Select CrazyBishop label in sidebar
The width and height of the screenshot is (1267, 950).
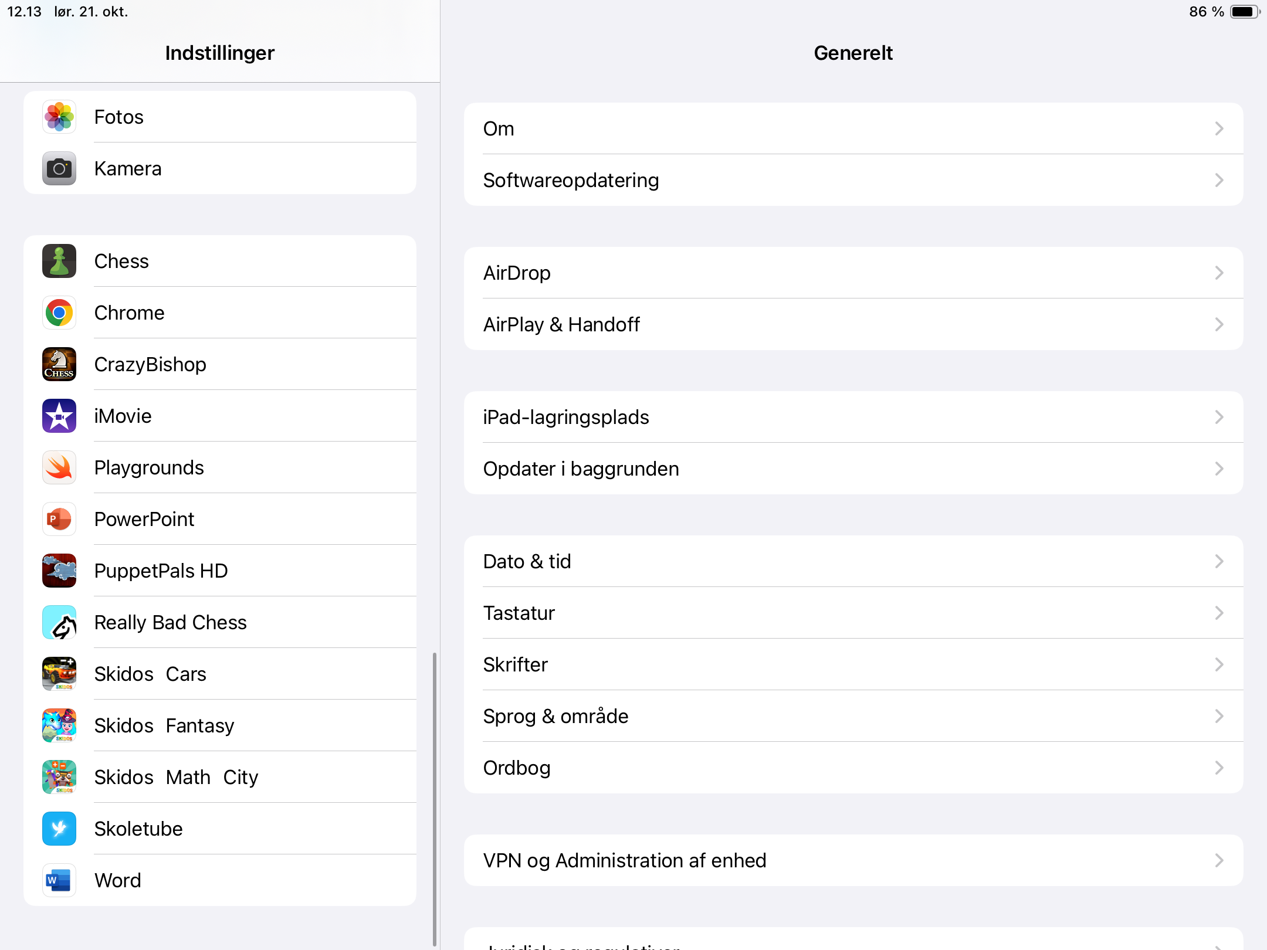pos(150,364)
